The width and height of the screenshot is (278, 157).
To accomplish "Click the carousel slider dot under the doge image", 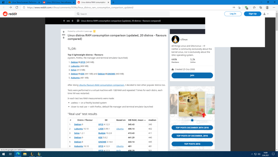I will click(x=192, y=120).
